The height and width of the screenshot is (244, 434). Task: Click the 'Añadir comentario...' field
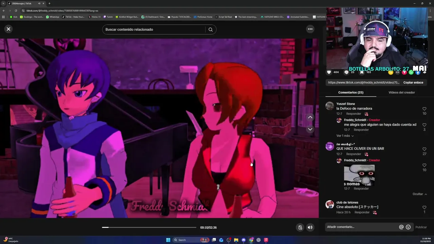[x=361, y=227]
